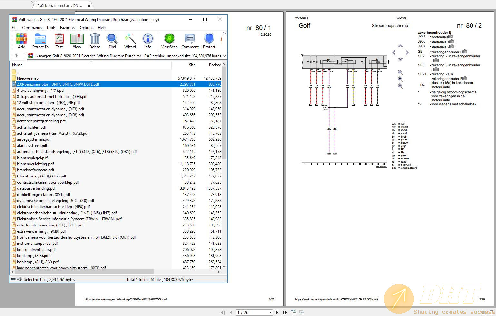Screen dimensions: 496x316
Task: Pan the diagram right with the arrow
Action: click(x=407, y=53)
